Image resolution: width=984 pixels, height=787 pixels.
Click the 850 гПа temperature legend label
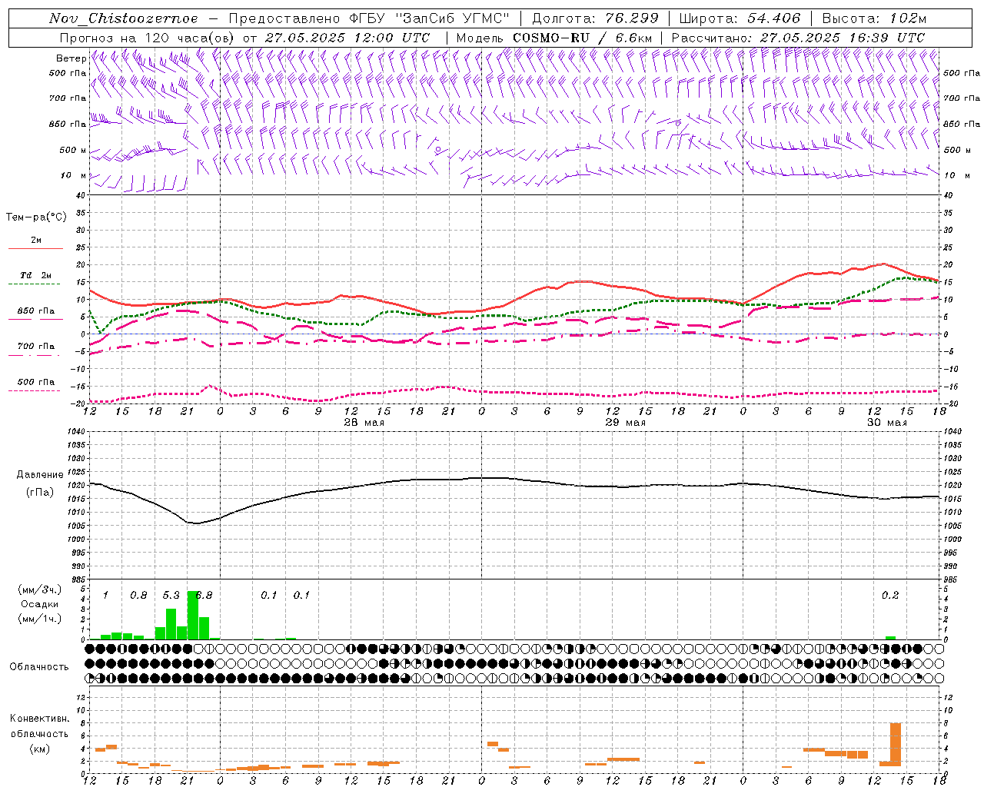coord(36,311)
